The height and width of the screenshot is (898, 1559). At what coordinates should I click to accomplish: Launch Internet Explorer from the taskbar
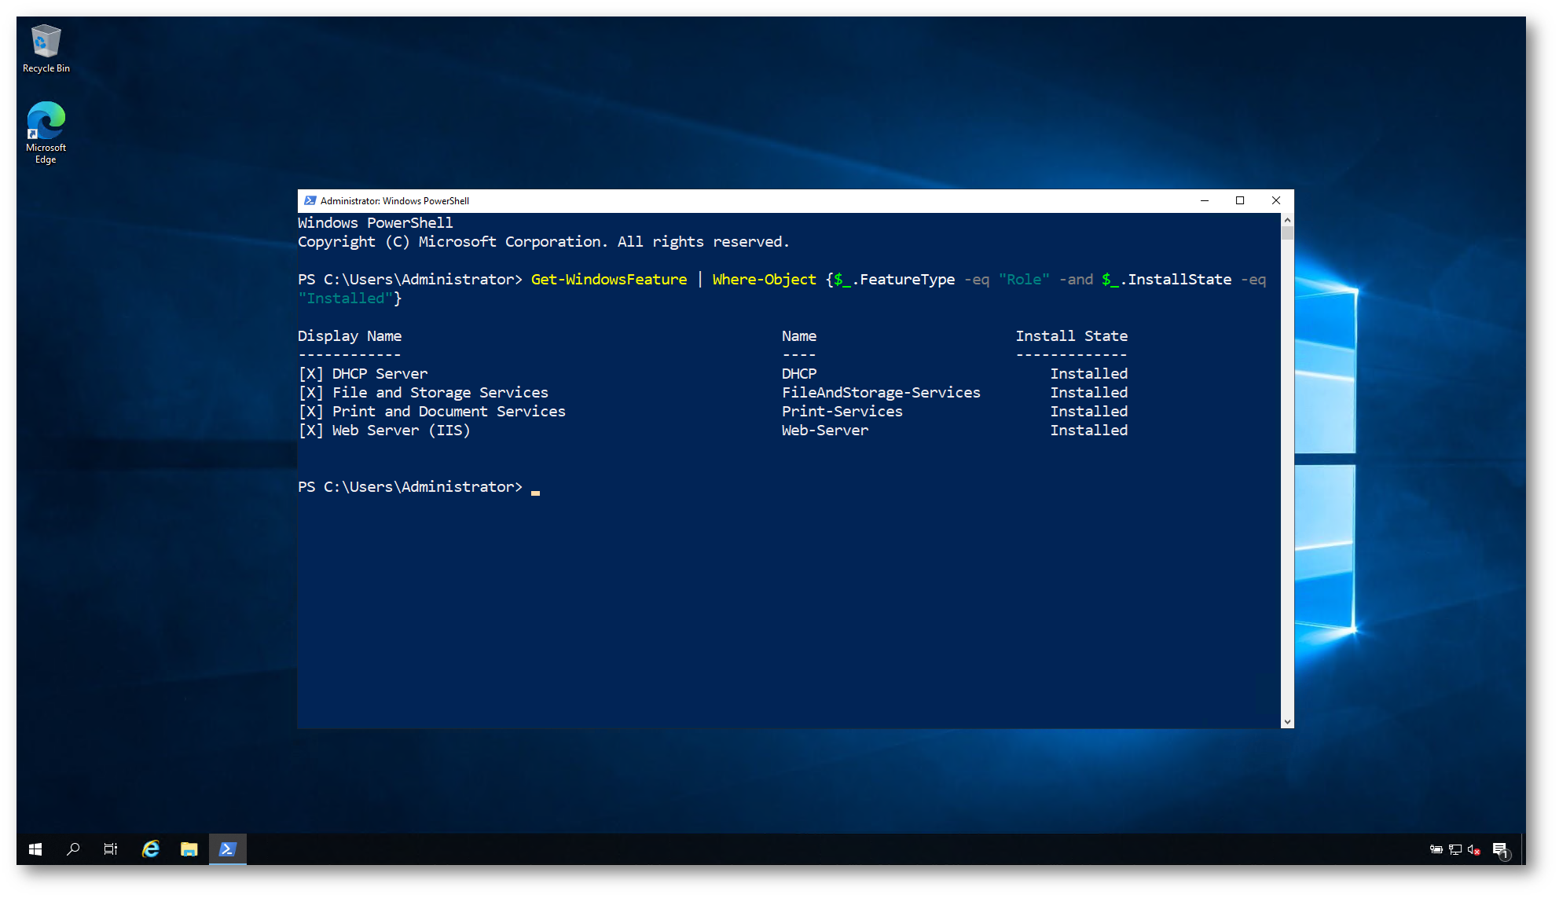click(150, 849)
